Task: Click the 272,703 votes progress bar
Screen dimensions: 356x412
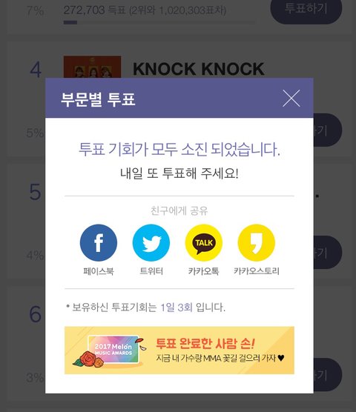Action: tap(159, 22)
